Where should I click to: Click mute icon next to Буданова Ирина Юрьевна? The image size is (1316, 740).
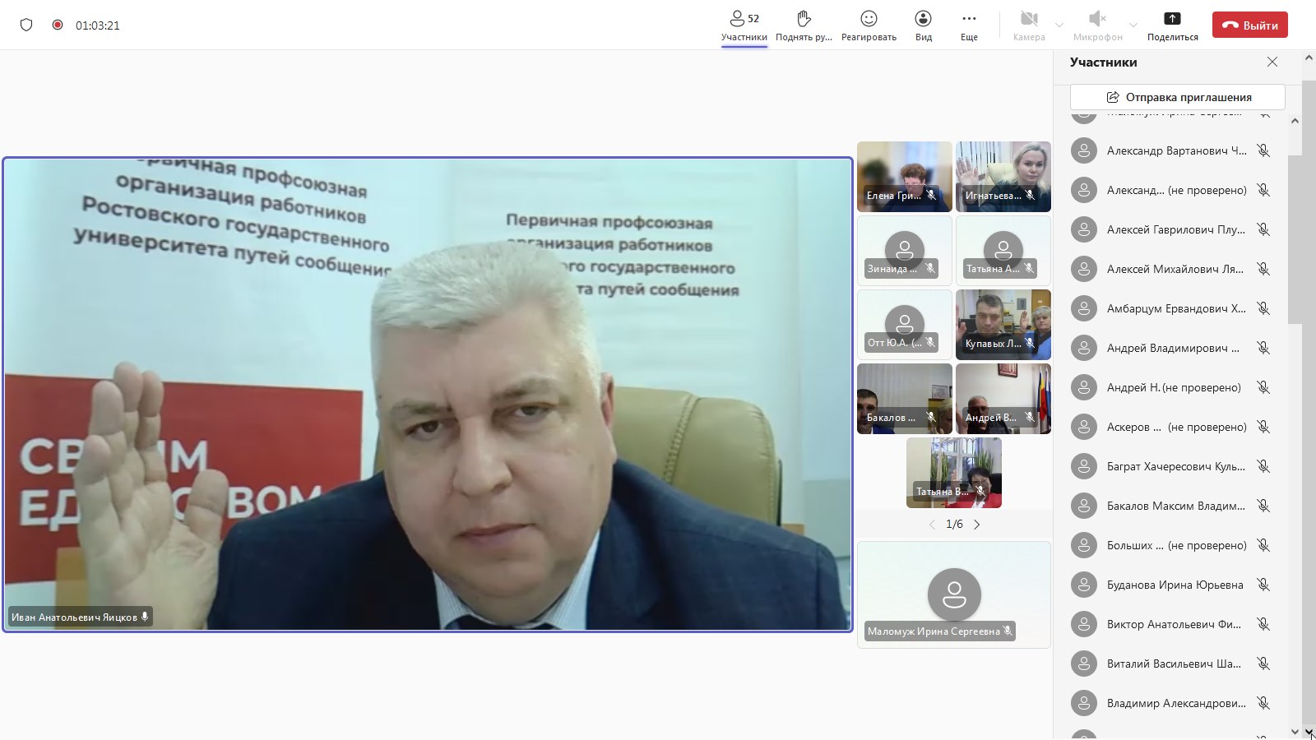click(1263, 585)
